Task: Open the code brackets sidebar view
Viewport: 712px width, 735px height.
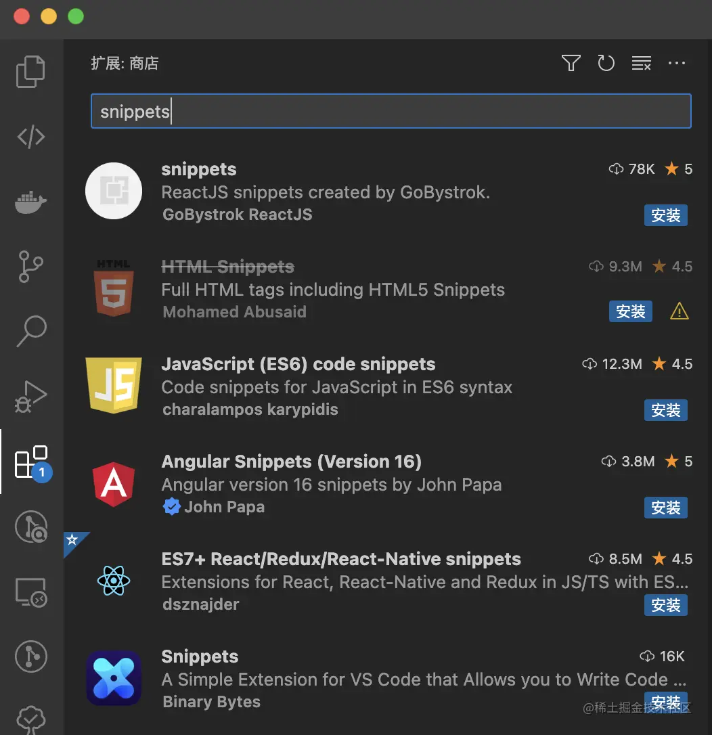Action: [31, 137]
